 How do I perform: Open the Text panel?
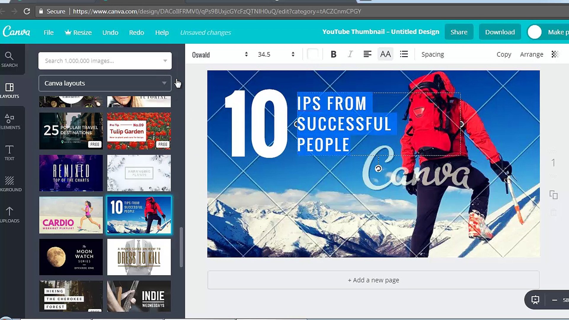[9, 153]
